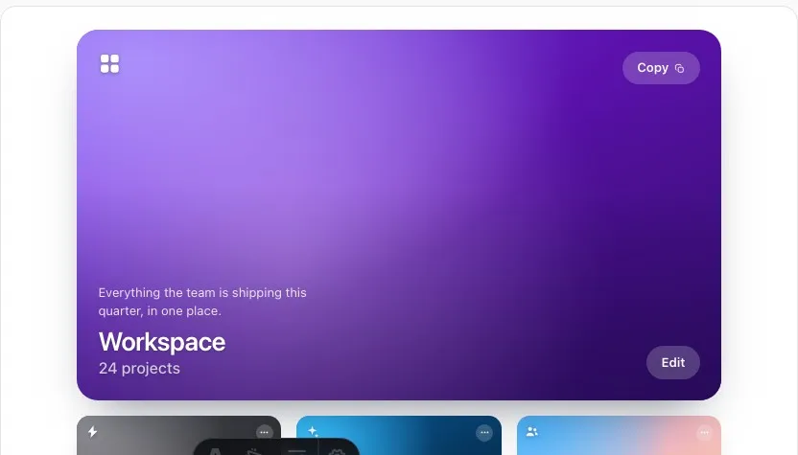The image size is (798, 455).
Task: Click the Workspace title text
Action: (x=162, y=342)
